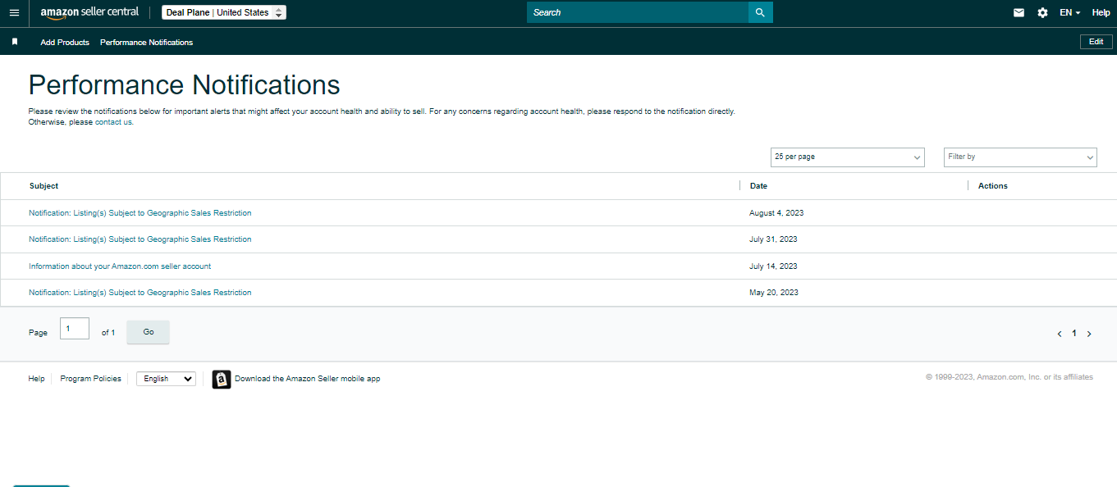Click the August 4, 2023 date cell

(776, 213)
